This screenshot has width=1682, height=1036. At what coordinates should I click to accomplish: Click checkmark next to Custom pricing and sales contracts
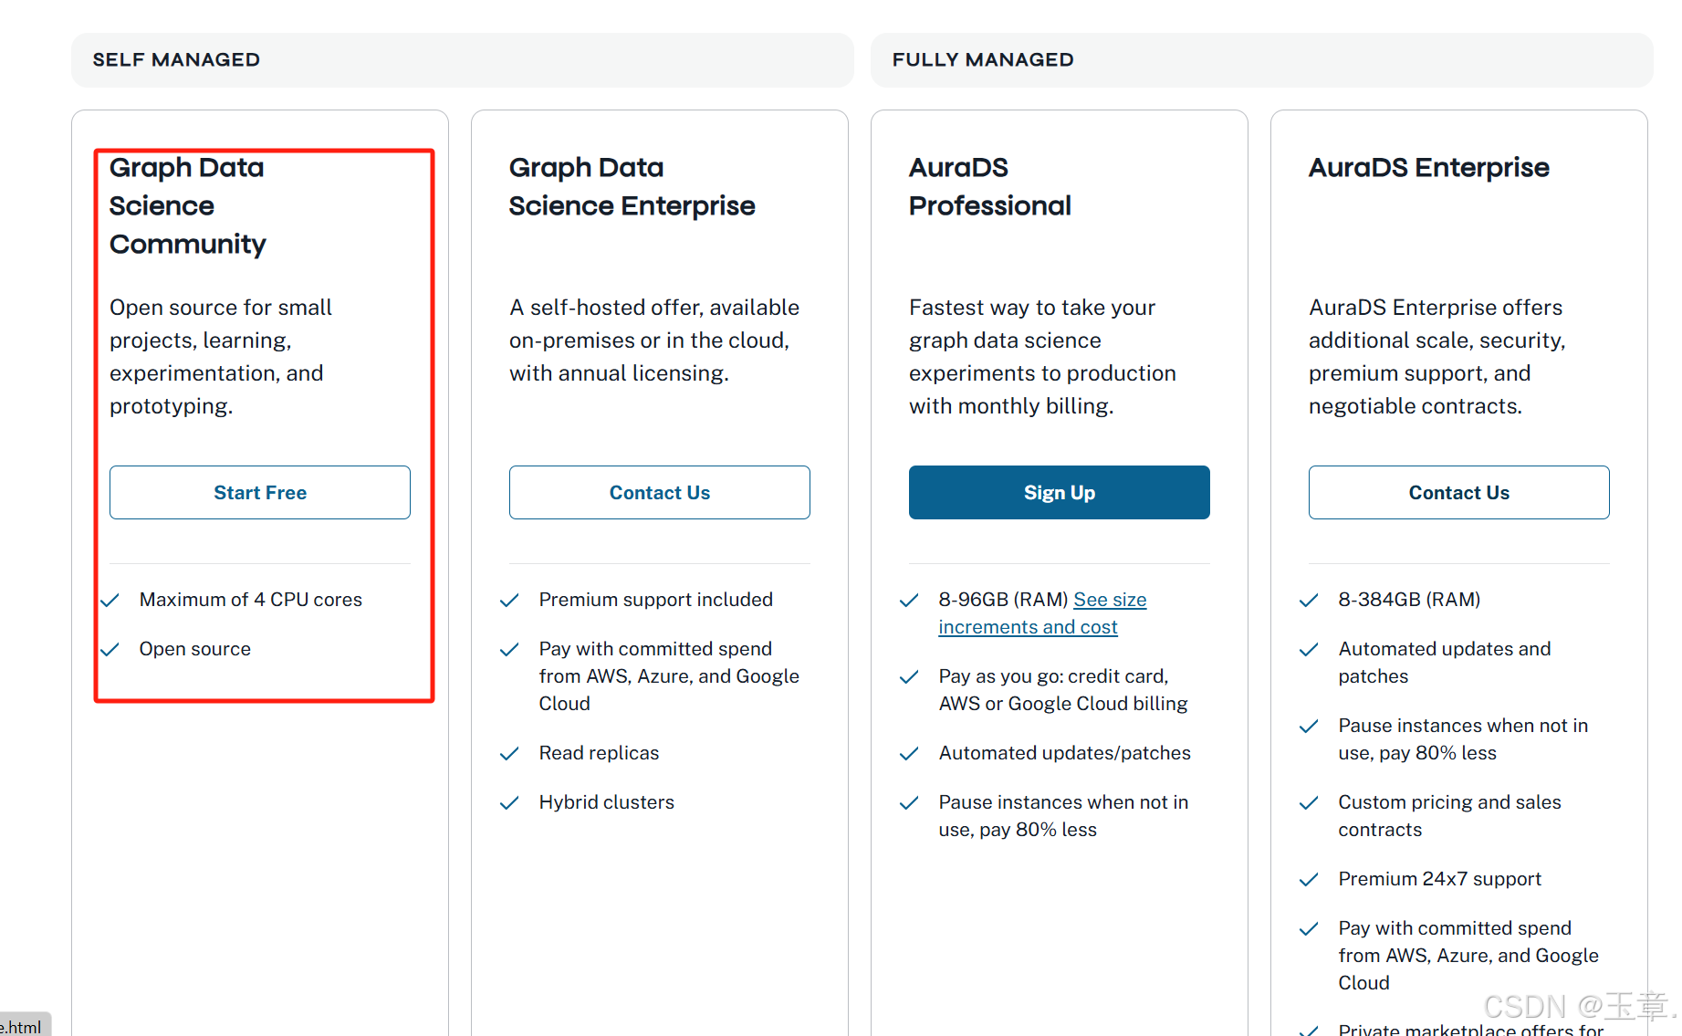coord(1309,803)
